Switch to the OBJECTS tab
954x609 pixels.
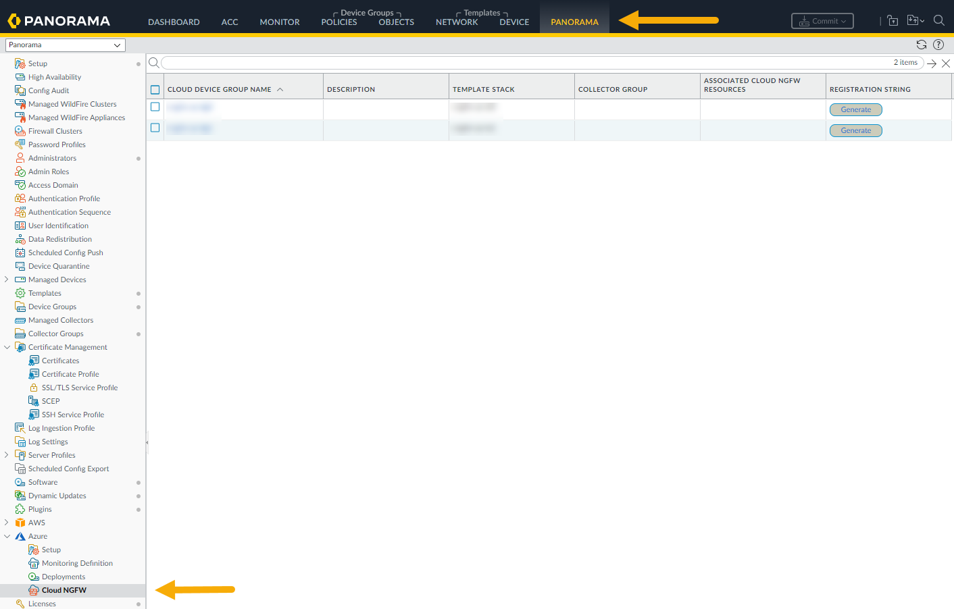coord(397,22)
